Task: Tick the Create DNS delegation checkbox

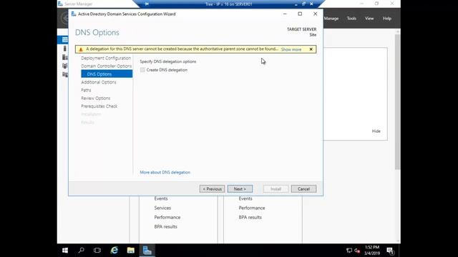Action: pos(142,70)
